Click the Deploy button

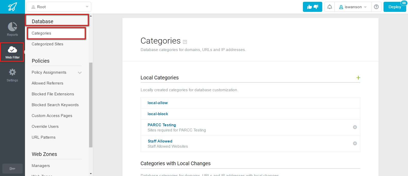395,7
